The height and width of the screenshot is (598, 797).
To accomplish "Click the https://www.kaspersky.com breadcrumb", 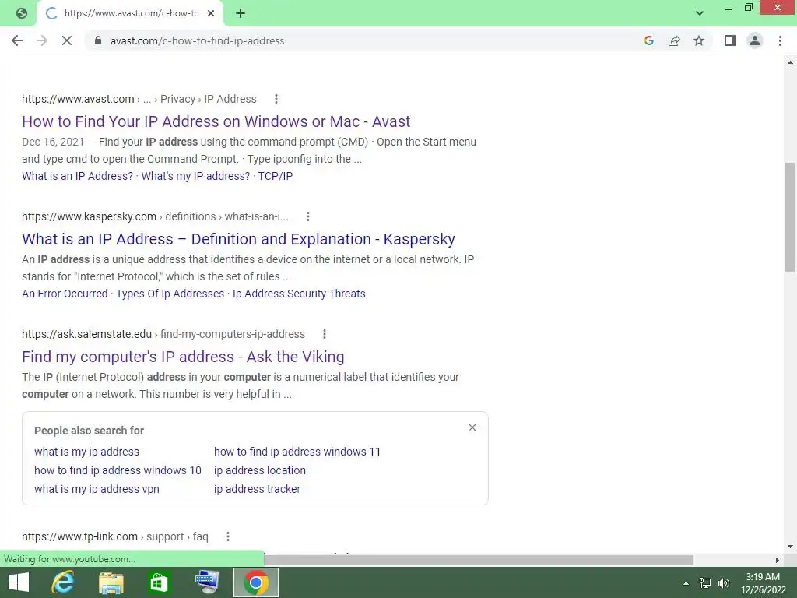I will [89, 216].
